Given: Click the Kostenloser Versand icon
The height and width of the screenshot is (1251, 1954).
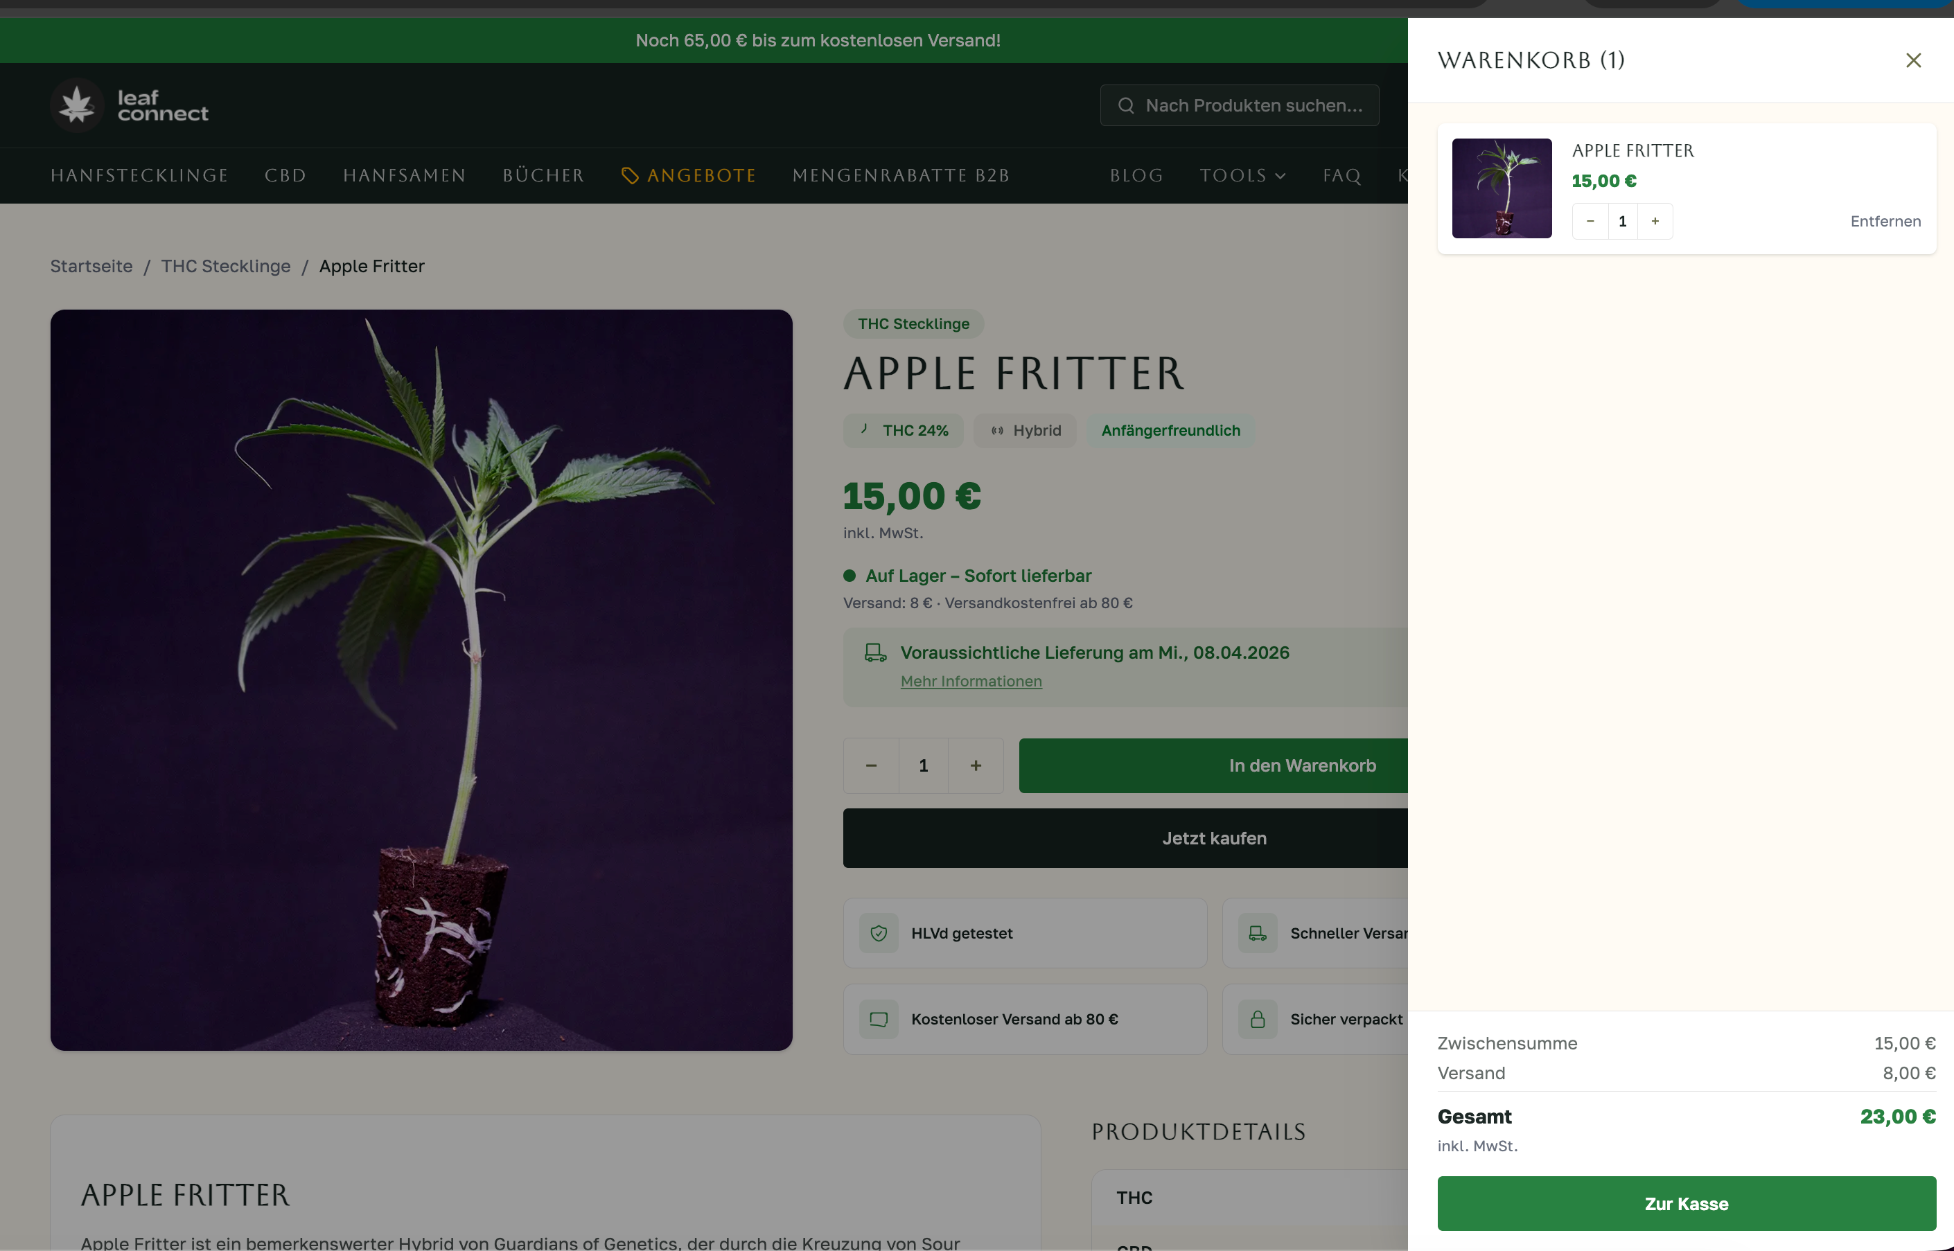Looking at the screenshot, I should pyautogui.click(x=879, y=1020).
